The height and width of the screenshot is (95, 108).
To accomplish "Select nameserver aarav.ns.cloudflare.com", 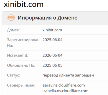I will pos(64,85).
